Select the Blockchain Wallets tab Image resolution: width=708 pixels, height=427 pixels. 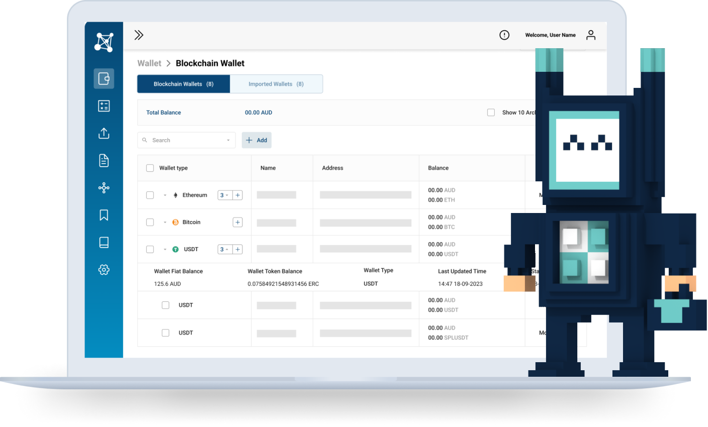tap(183, 83)
